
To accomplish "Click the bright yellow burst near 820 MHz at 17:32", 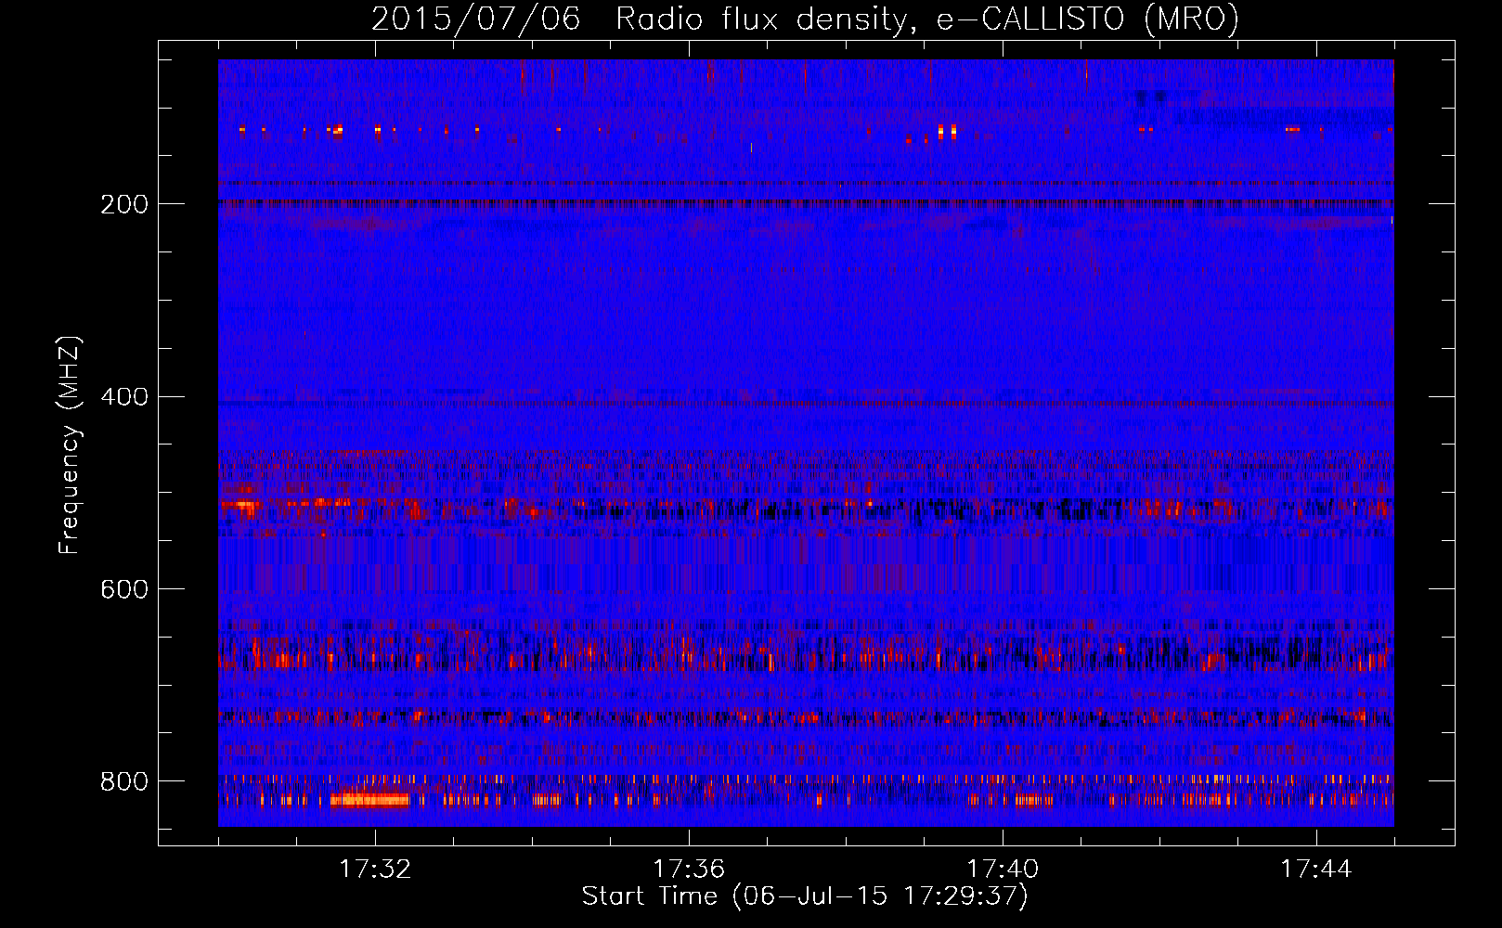I will tap(369, 800).
